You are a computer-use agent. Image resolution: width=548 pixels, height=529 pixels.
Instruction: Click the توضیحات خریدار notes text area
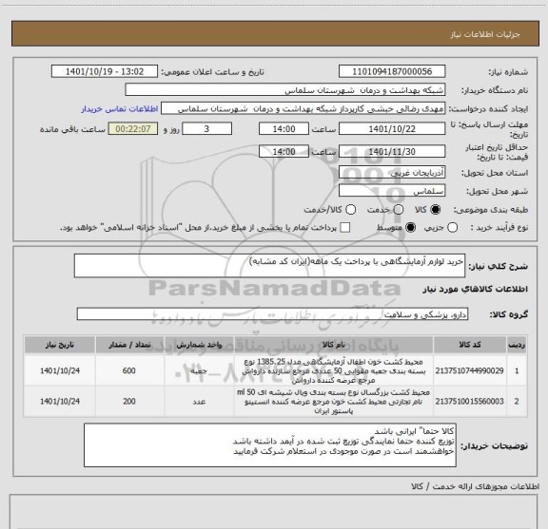click(x=270, y=444)
